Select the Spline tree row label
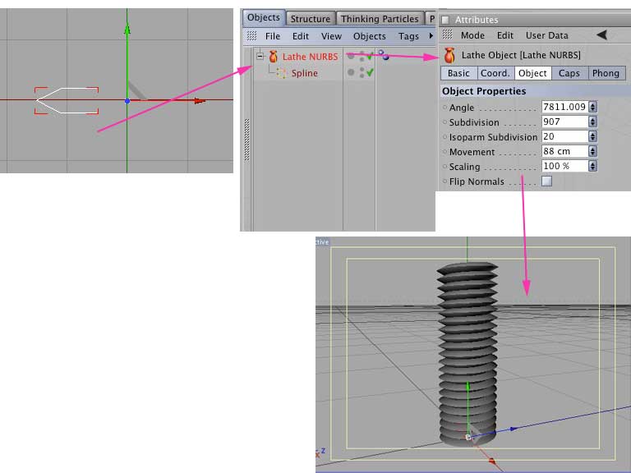 pyautogui.click(x=304, y=73)
